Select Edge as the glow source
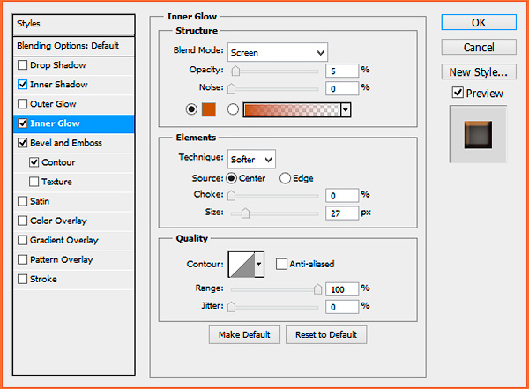 285,178
